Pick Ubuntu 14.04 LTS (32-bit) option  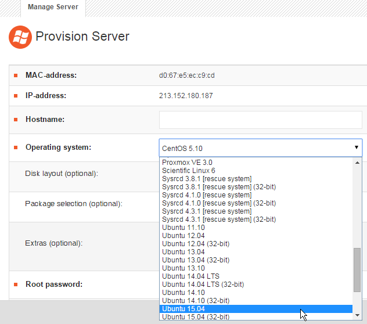click(256, 284)
